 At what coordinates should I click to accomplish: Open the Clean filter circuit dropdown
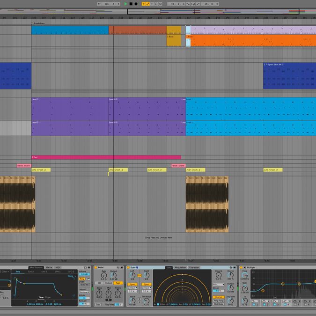[x=6, y=272]
